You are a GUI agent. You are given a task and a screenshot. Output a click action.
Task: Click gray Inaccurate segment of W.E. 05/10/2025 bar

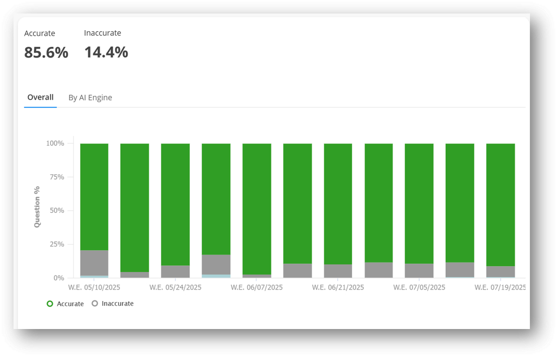(94, 263)
